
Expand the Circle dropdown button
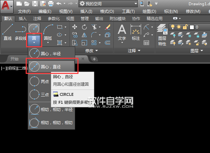pos(34,40)
